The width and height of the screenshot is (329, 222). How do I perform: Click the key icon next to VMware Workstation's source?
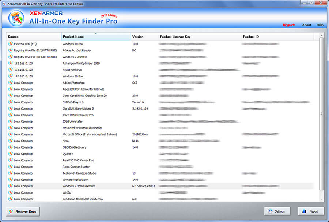[x=10, y=179]
